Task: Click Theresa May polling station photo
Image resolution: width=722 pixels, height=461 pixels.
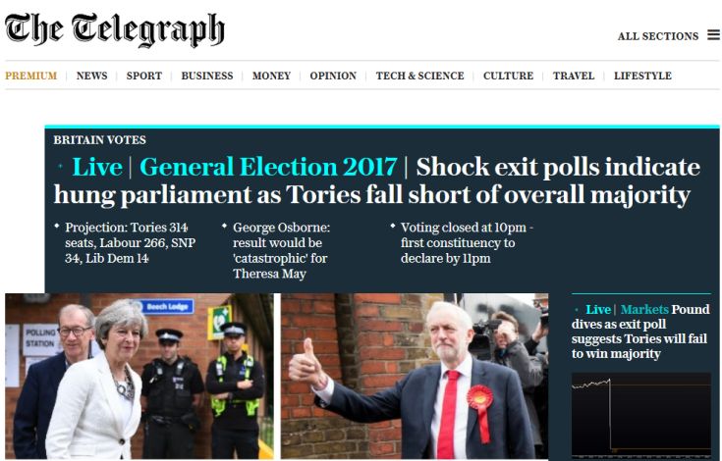Action: (x=139, y=376)
